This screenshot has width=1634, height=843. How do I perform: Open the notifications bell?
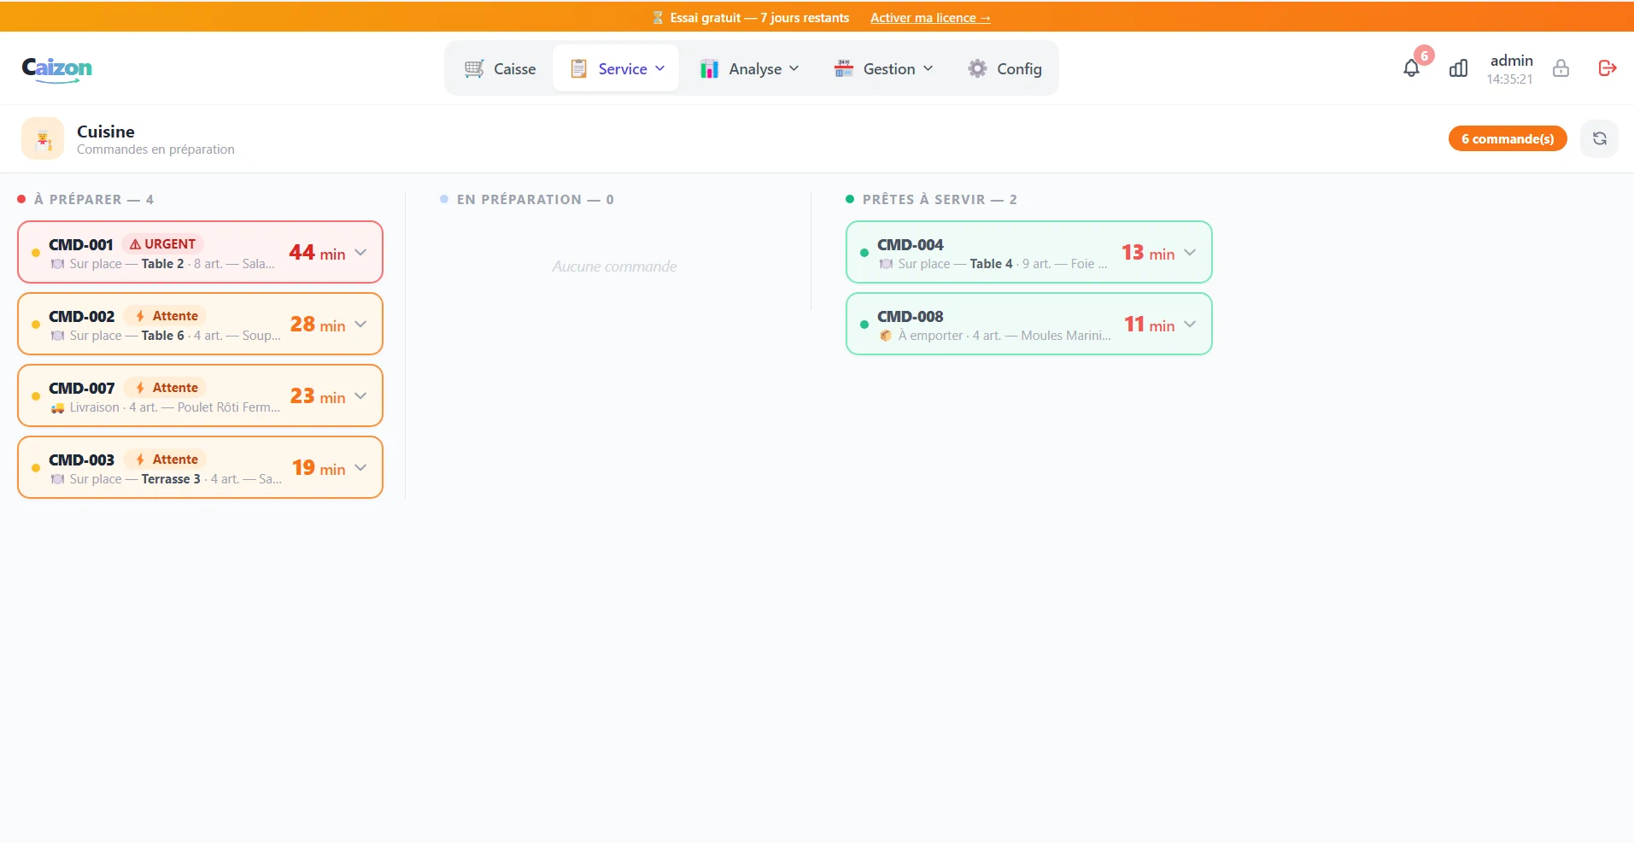click(x=1411, y=68)
